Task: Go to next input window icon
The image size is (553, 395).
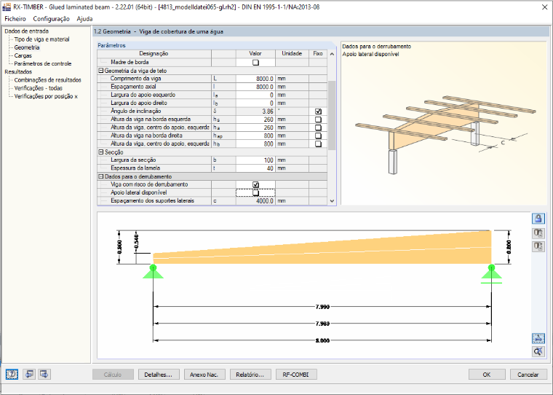Action: 44,374
